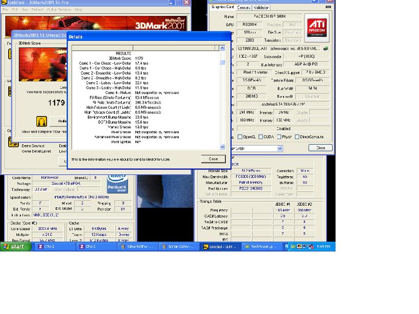The height and width of the screenshot is (314, 419).
Task: Select the Fill Rate Single-Texturing row
Action: point(146,98)
